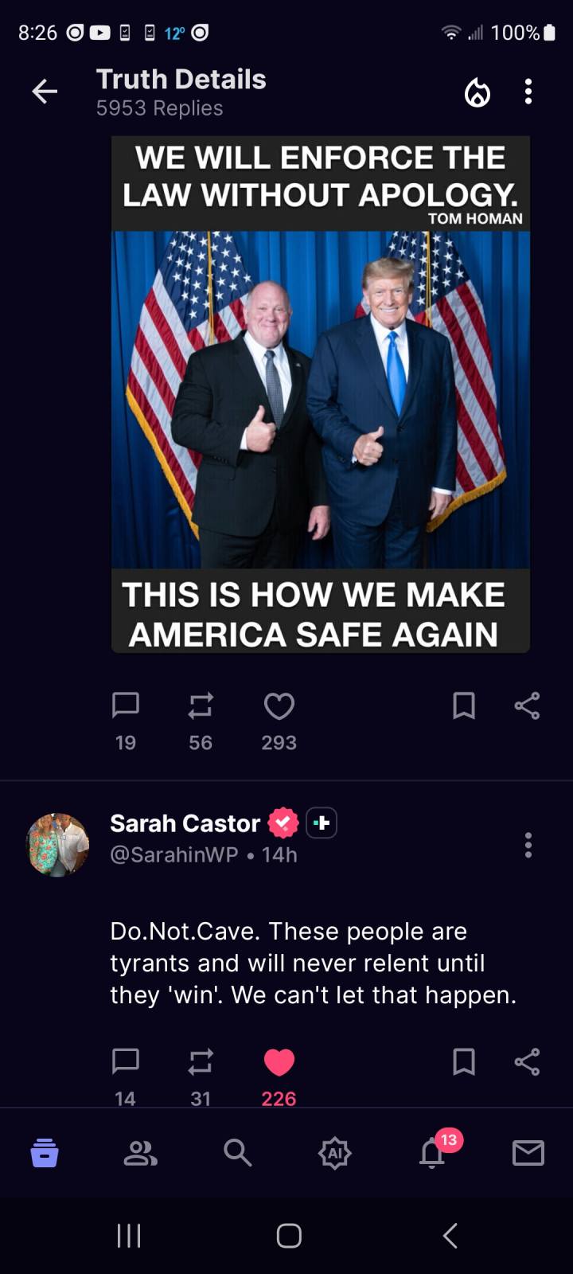Screen dimensions: 573x1274
Task: Open Sarah Castor's profile picture
Action: coord(58,844)
